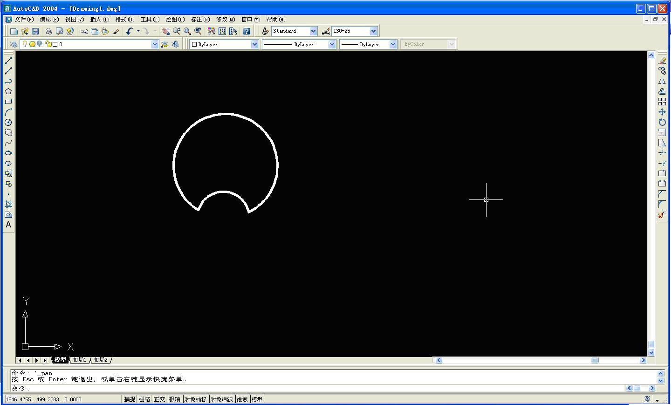
Task: Open the 标注(N) Dimension menu
Action: coord(200,20)
